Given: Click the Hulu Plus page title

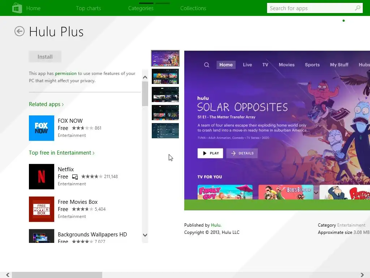Looking at the screenshot, I should (x=56, y=32).
